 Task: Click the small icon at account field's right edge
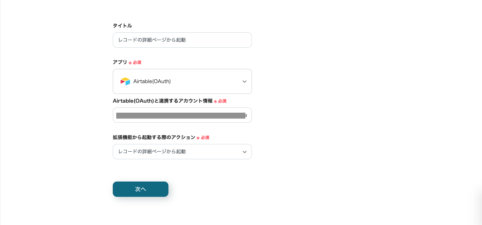coord(246,115)
